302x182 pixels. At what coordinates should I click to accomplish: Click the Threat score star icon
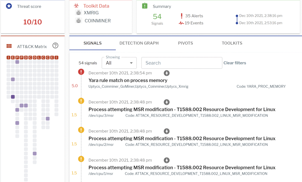click(9, 6)
